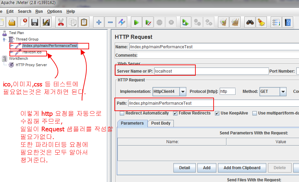Open the Help menu

point(71,11)
